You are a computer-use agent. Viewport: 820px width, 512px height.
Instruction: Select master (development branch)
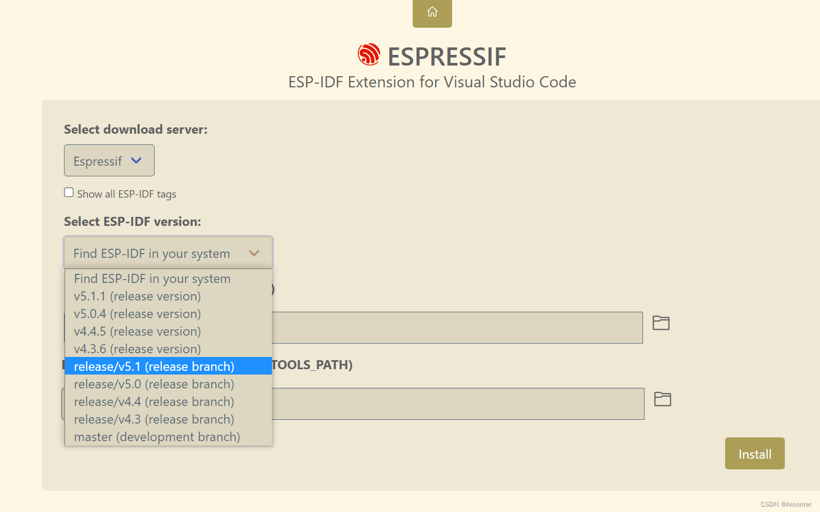pos(168,437)
